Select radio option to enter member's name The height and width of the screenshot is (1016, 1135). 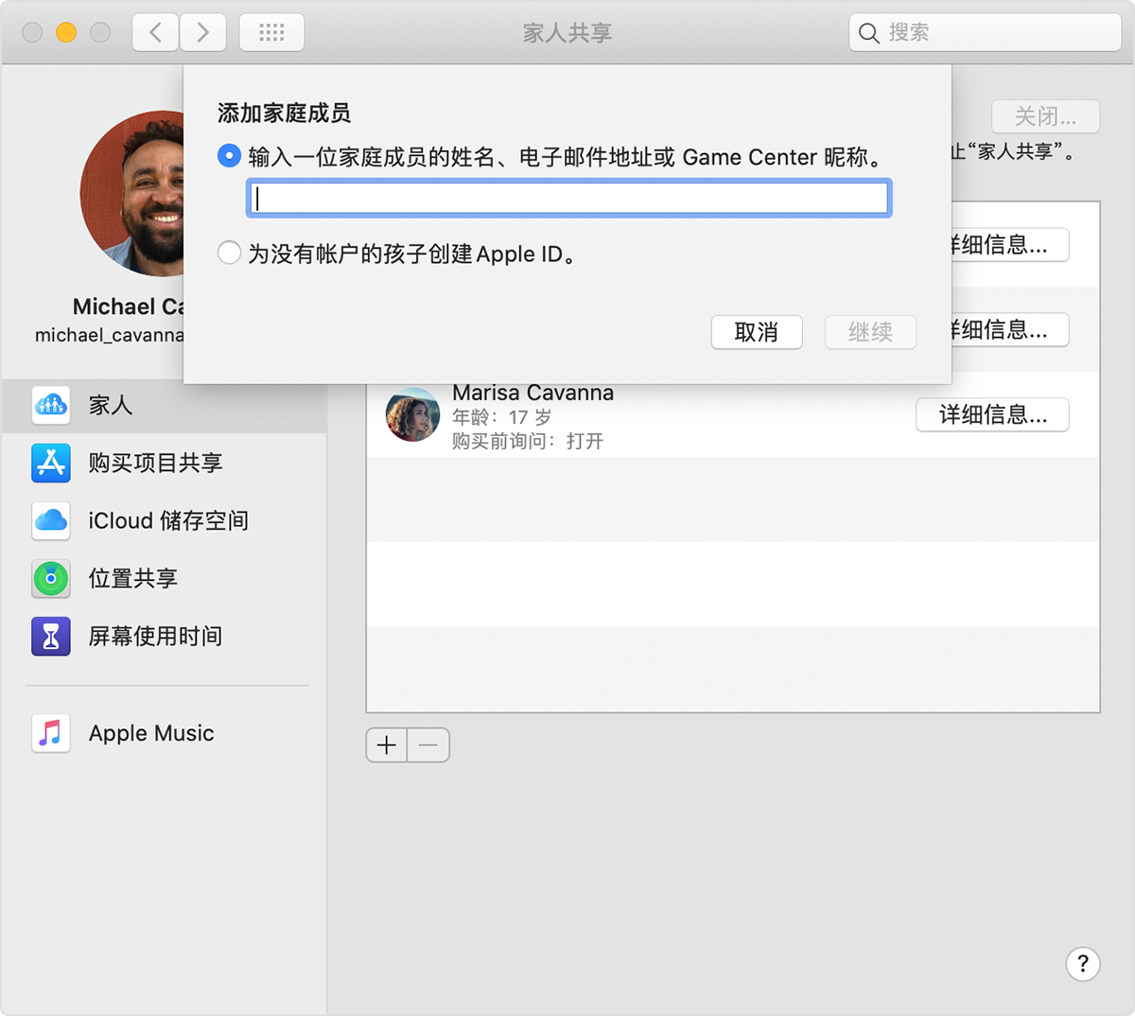click(229, 156)
